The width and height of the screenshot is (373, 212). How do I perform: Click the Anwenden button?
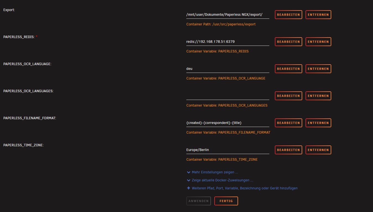pyautogui.click(x=199, y=201)
